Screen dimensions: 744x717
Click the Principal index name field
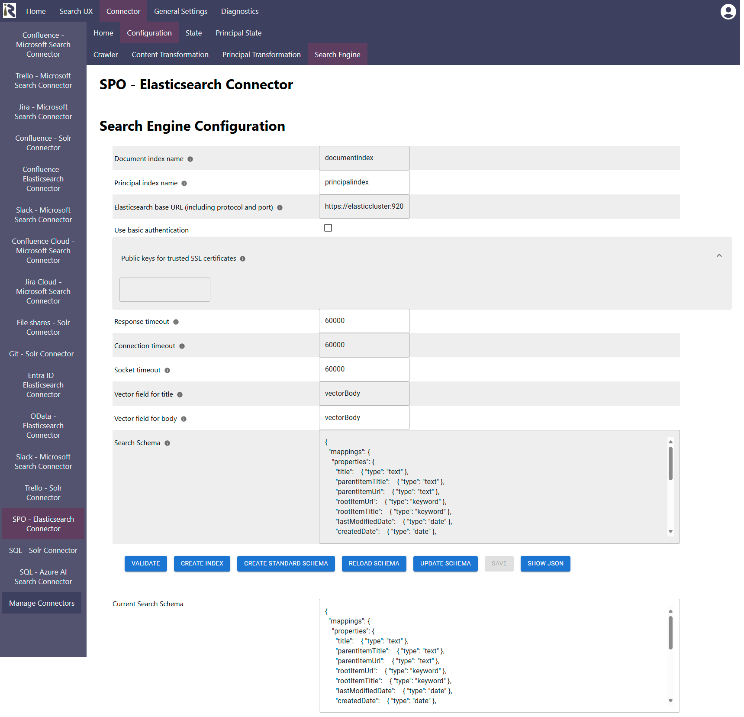[364, 182]
